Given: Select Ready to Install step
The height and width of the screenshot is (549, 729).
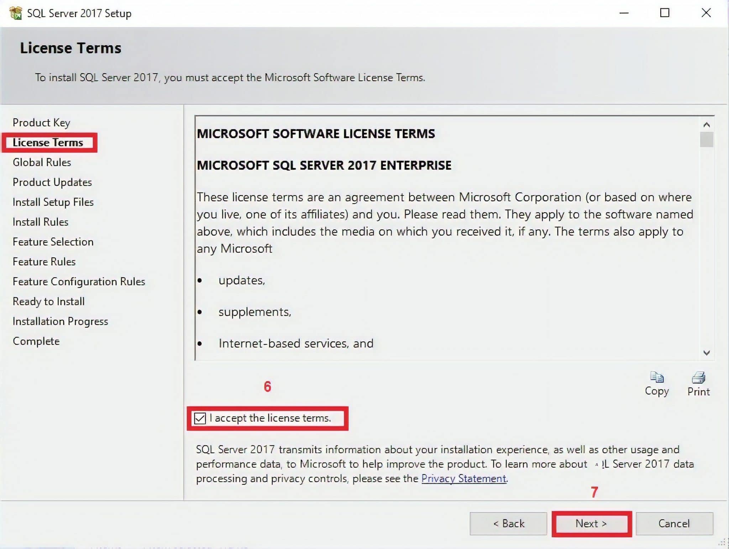Looking at the screenshot, I should coord(48,302).
